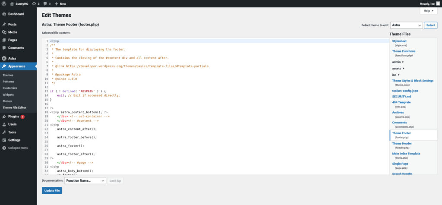Screen dimensions: 442x205
Task: Click the Settings icon in sidebar
Action: pos(4,140)
